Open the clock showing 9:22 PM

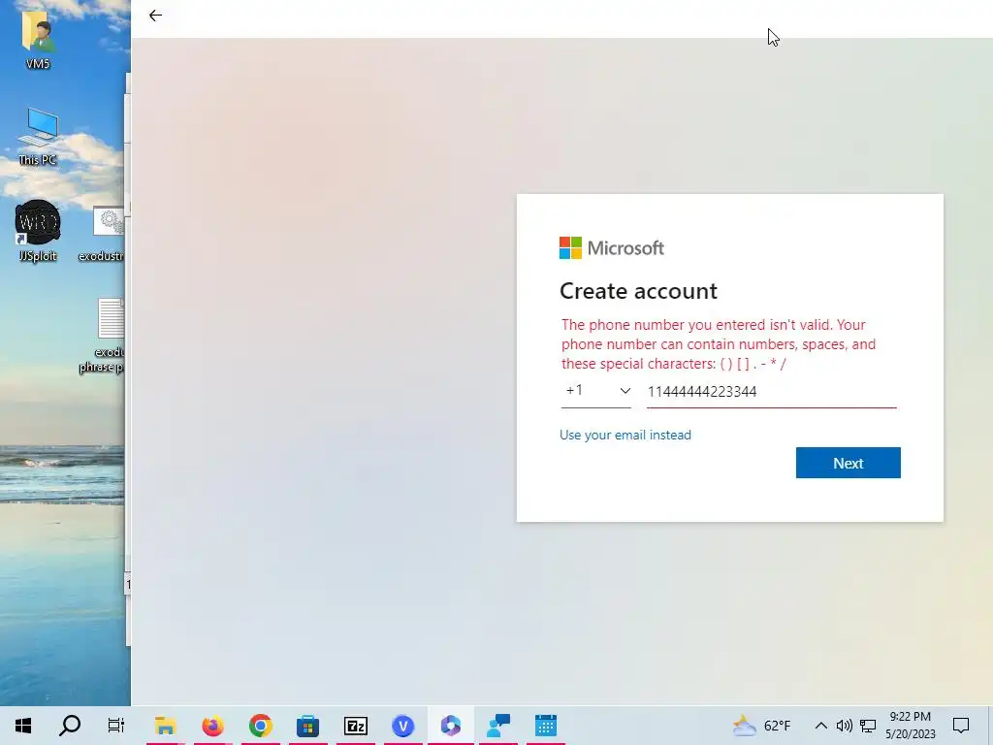(910, 726)
